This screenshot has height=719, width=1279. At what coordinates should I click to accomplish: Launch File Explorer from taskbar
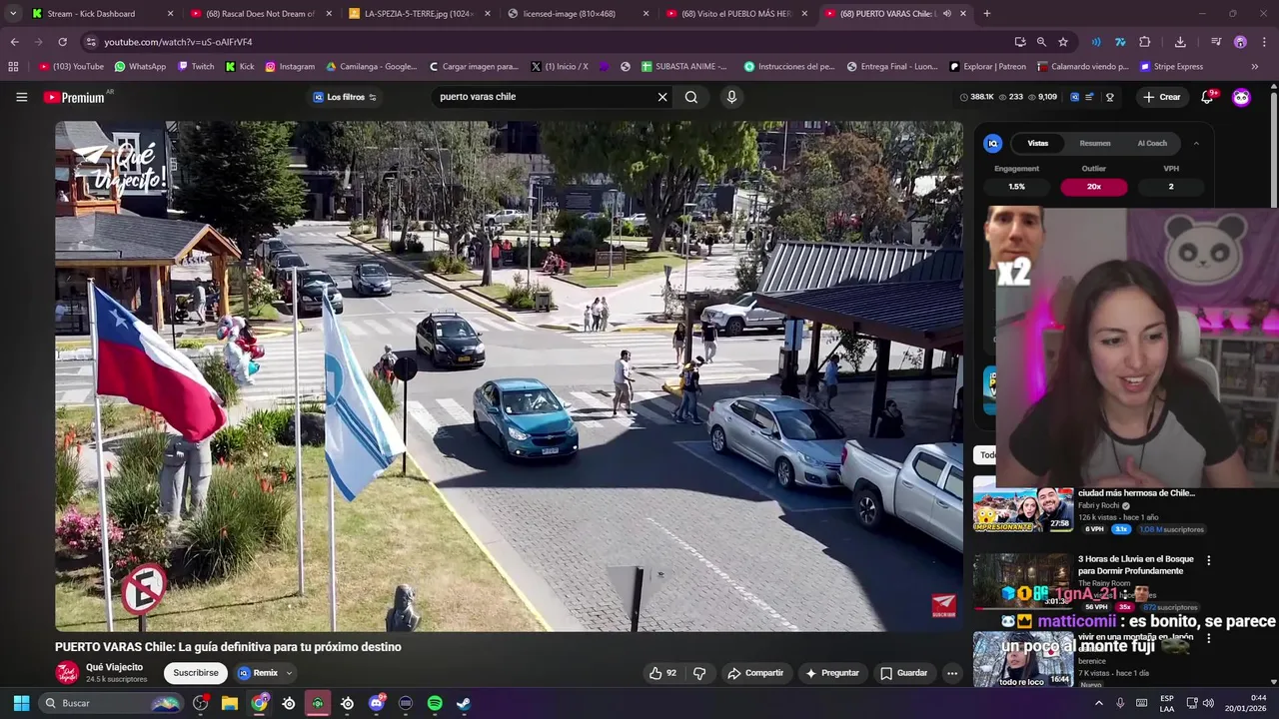tap(230, 703)
